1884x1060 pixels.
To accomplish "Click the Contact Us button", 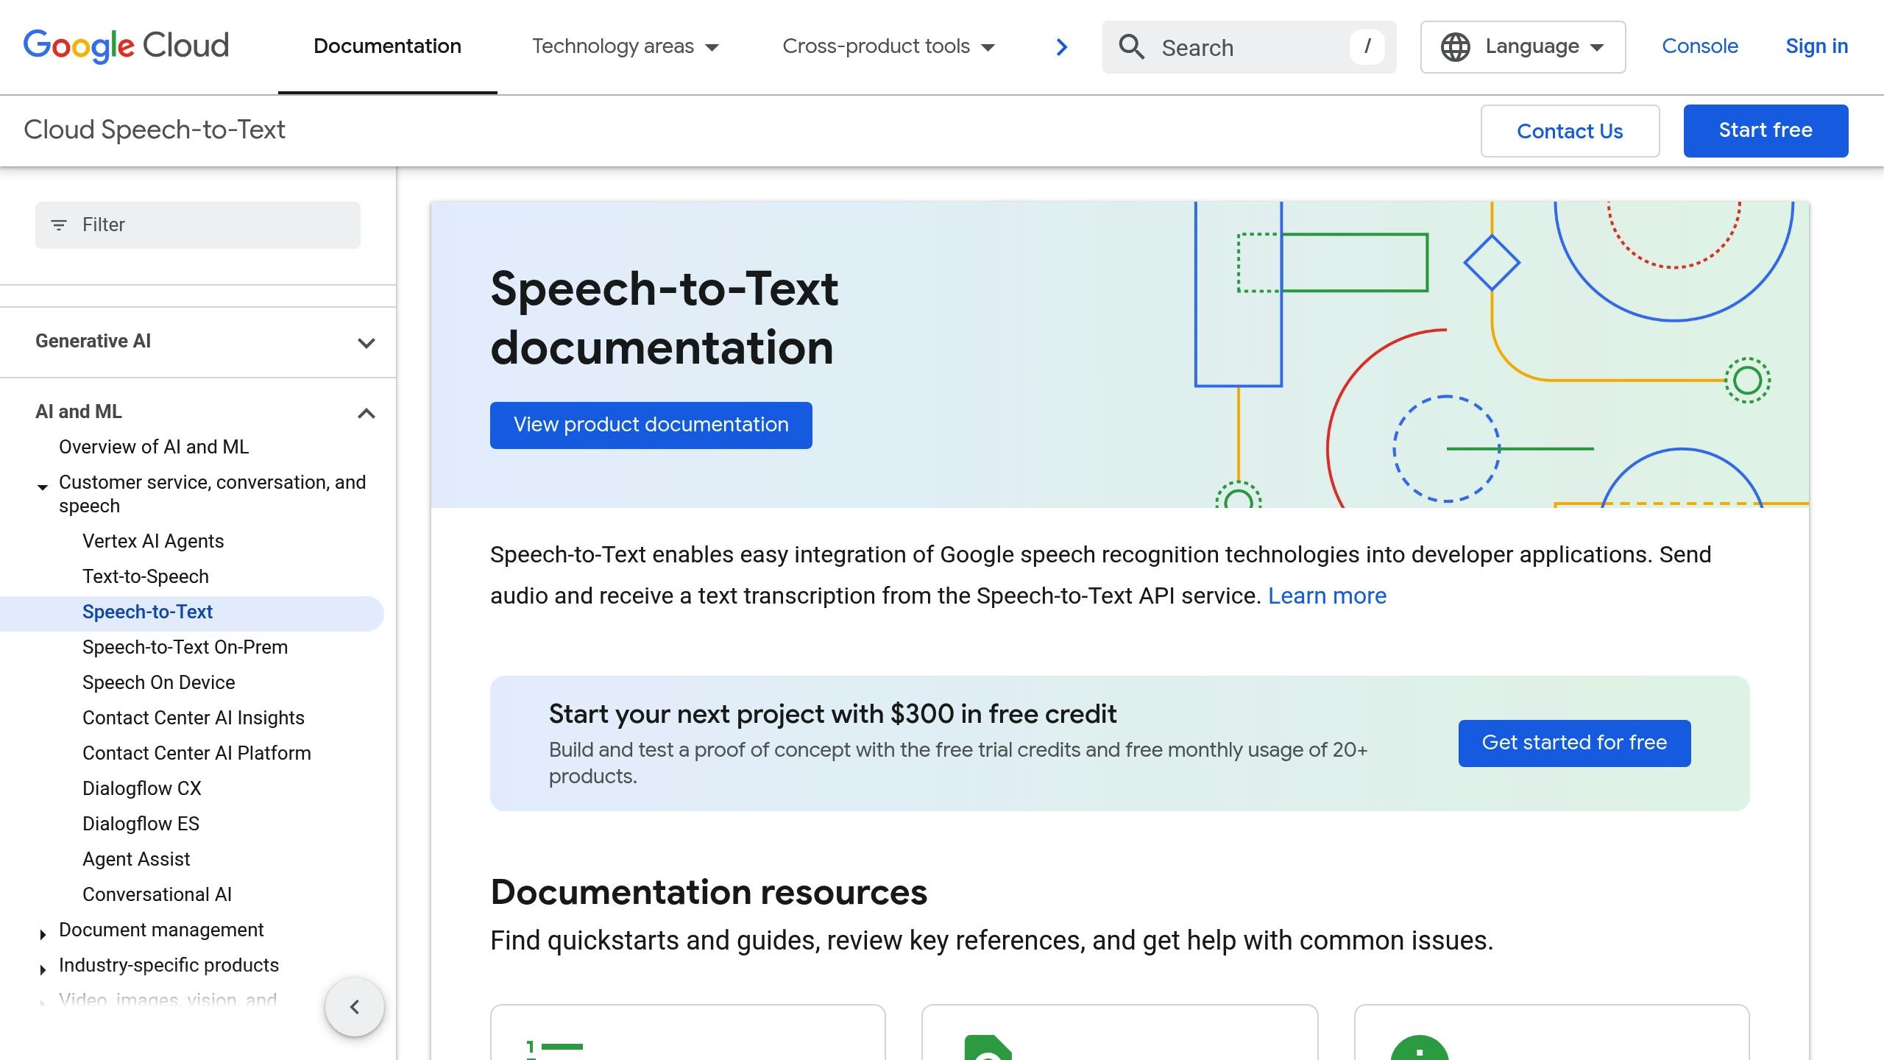I will 1570,131.
